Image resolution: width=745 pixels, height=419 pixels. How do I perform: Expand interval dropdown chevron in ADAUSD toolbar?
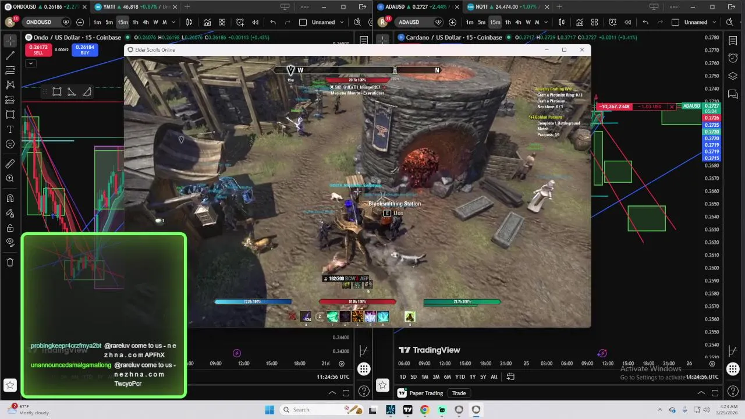point(546,22)
